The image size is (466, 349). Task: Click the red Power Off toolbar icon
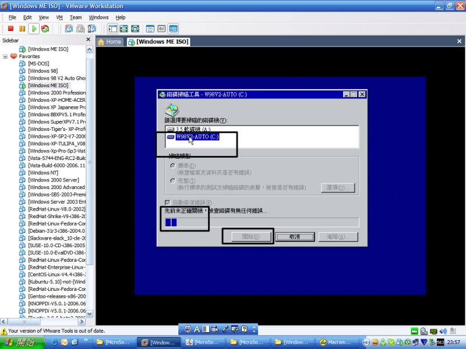(x=10, y=29)
